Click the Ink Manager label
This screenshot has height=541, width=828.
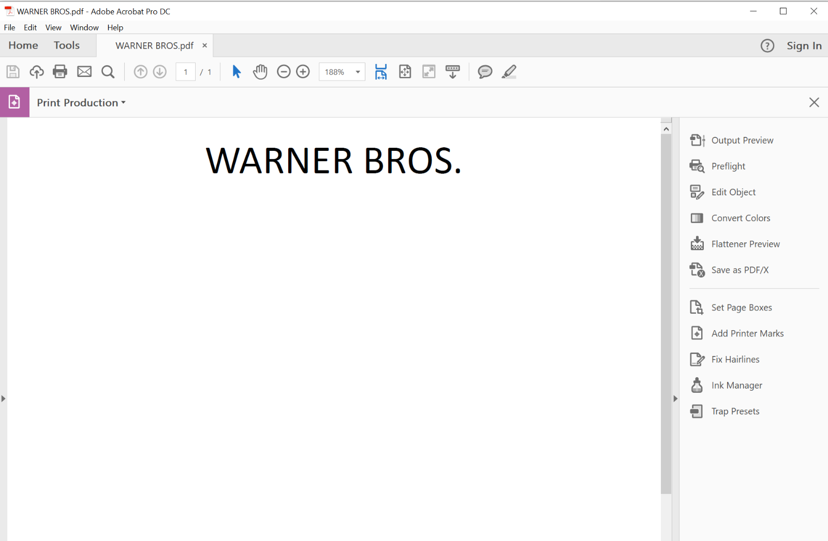(x=737, y=385)
